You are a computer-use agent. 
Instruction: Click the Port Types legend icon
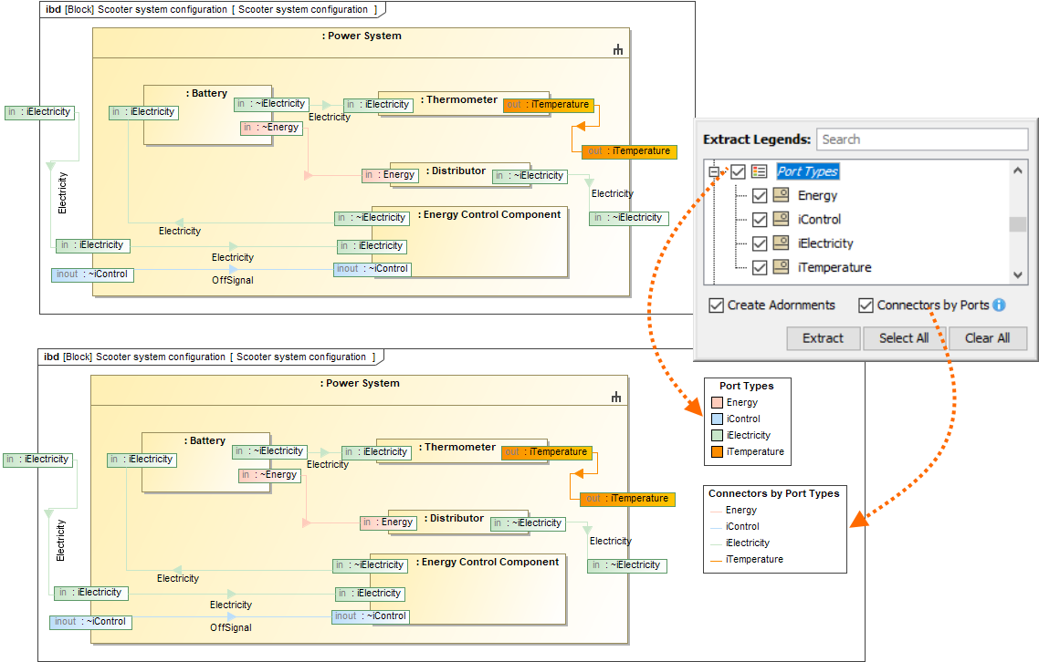coord(760,171)
